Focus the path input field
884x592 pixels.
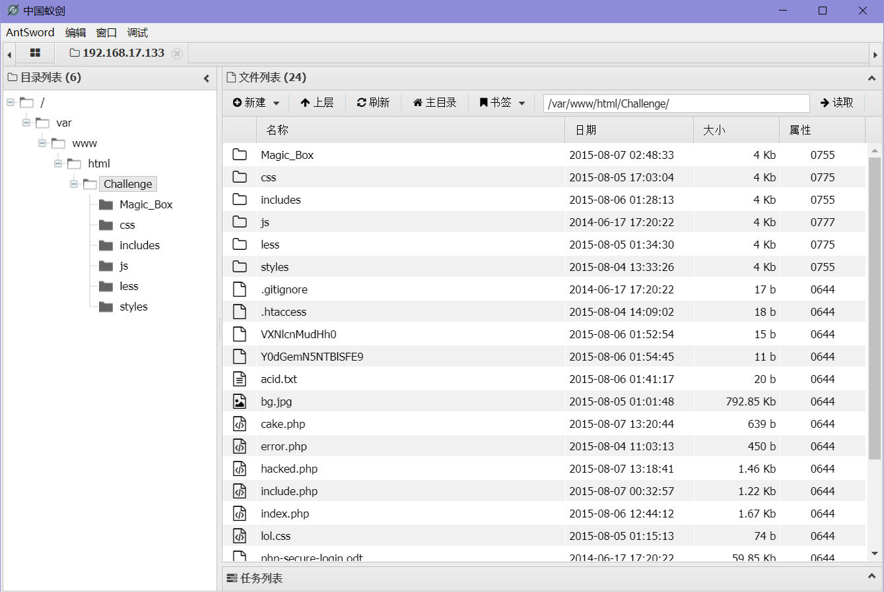(676, 104)
